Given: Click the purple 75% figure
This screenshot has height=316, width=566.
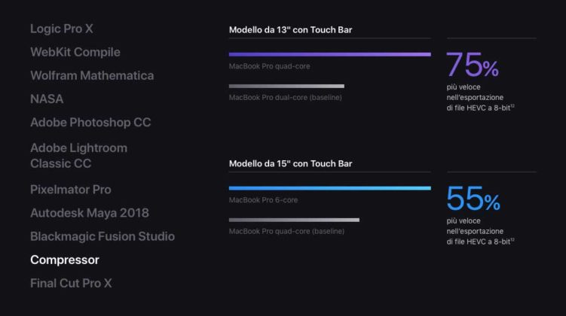Looking at the screenshot, I should click(x=473, y=66).
